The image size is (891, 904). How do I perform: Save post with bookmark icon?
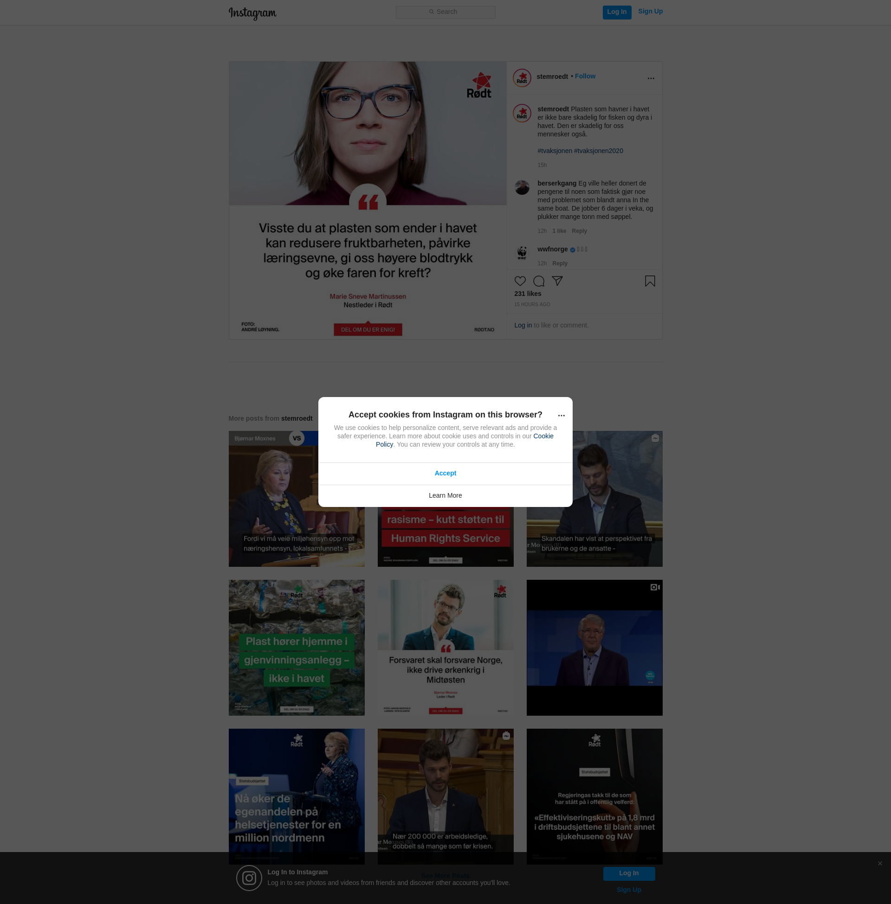[x=650, y=281]
